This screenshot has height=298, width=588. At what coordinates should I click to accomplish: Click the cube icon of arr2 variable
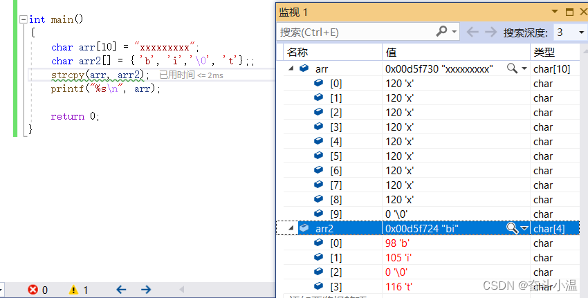[x=304, y=228]
